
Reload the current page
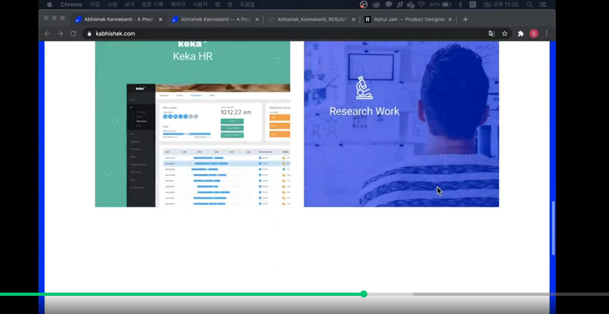(73, 33)
